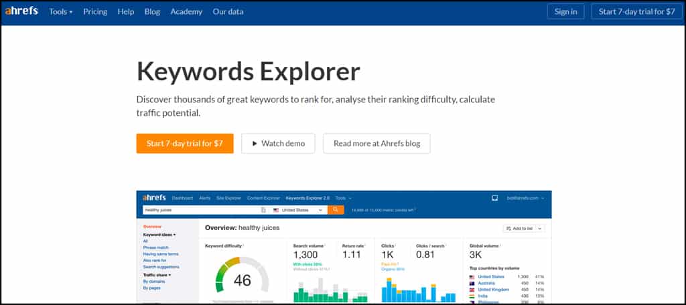Viewport: 686px width, 305px height.
Task: Click the list icon inside the keyword field
Action: 263,210
